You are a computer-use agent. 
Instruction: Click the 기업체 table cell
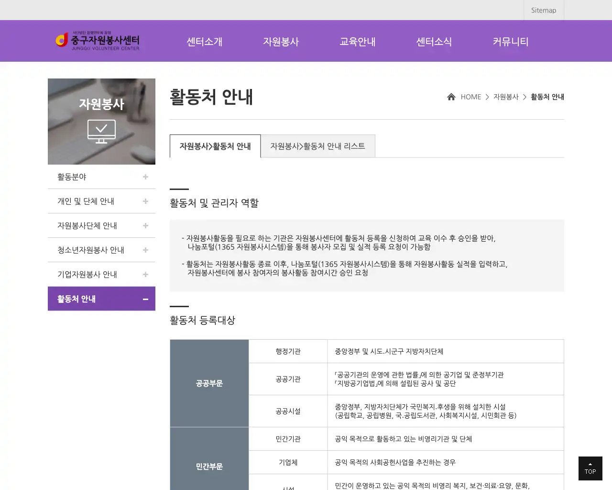click(288, 462)
